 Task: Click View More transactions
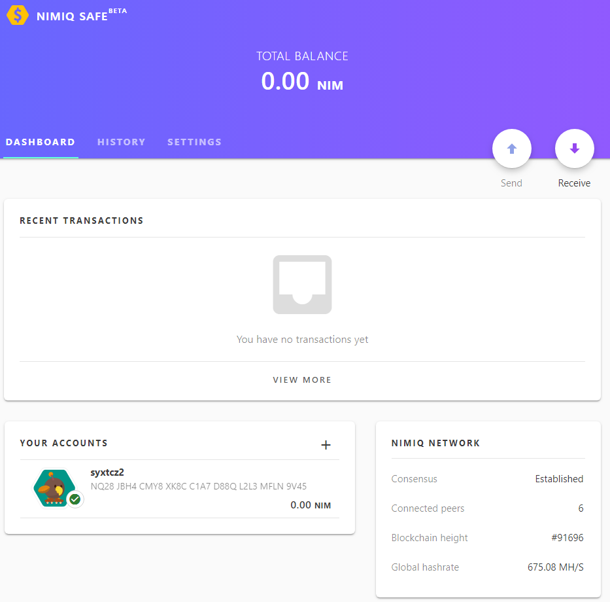click(302, 380)
